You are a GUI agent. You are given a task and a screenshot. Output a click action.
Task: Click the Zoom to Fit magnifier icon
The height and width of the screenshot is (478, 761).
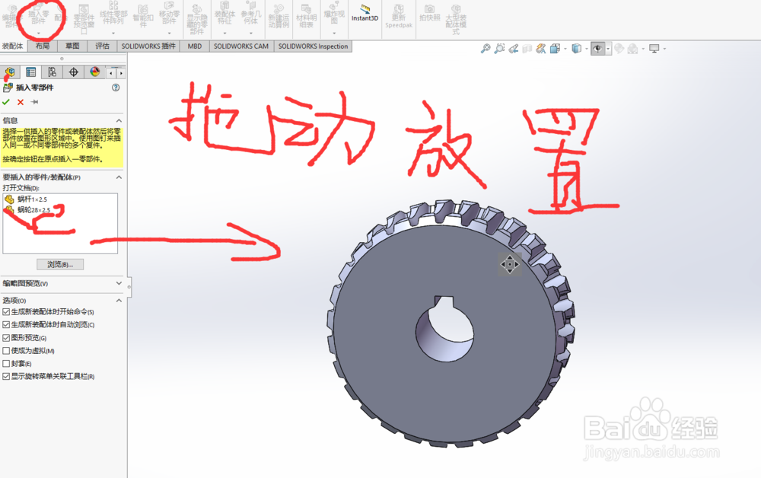pyautogui.click(x=486, y=49)
